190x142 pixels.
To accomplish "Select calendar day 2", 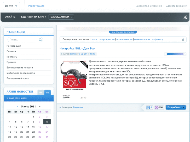I will pyautogui.click(x=40, y=117).
